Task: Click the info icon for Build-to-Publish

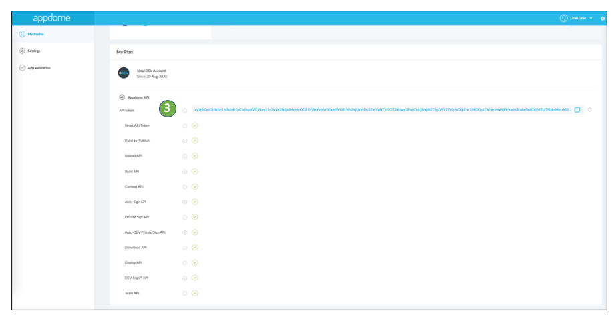Action: 185,141
